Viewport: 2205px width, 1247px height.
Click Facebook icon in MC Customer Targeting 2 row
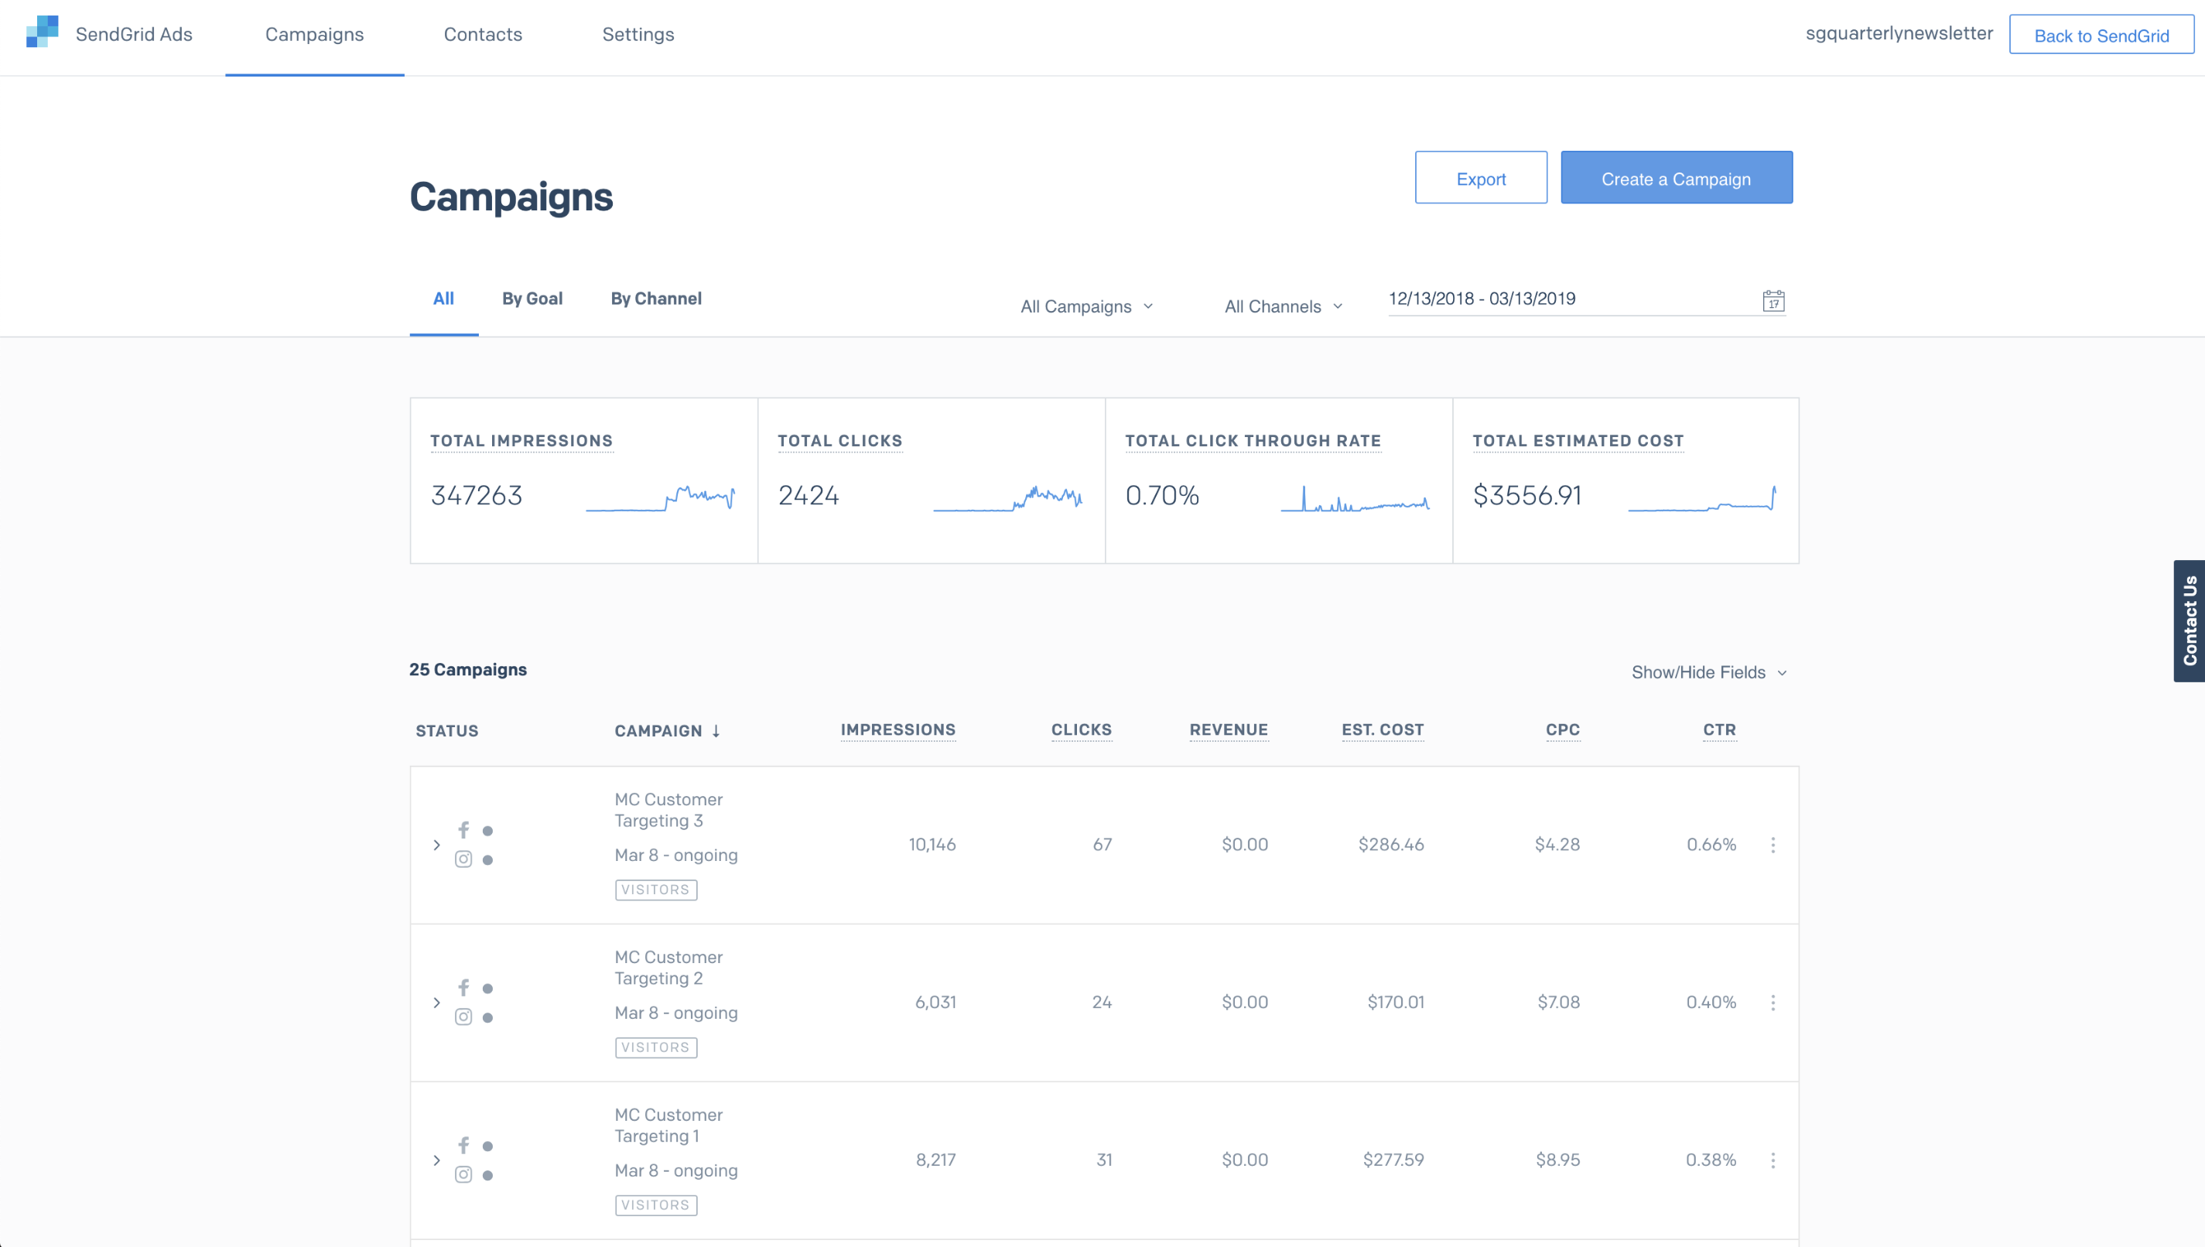click(463, 988)
